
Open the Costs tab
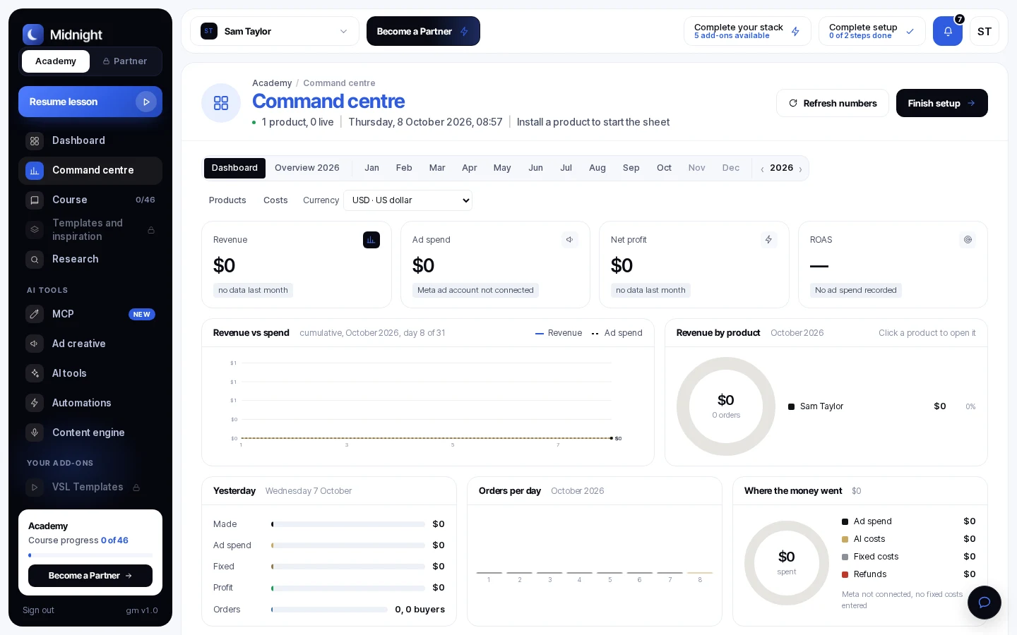[275, 200]
